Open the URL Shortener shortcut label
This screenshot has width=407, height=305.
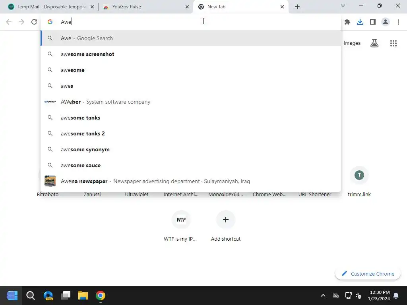[315, 194]
